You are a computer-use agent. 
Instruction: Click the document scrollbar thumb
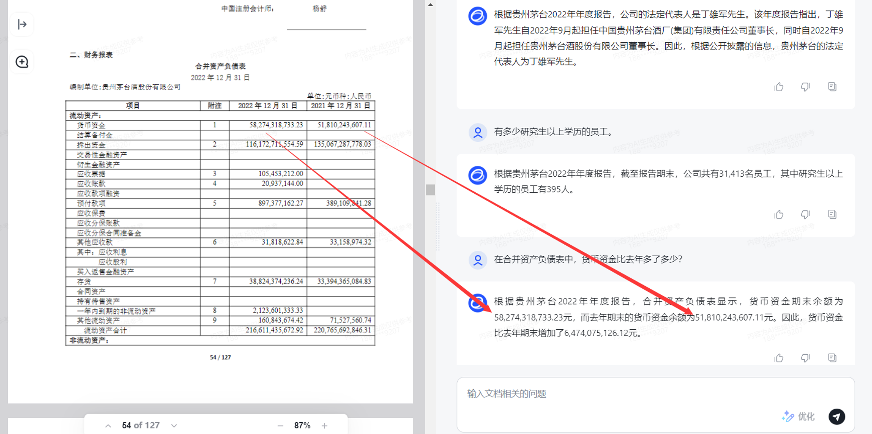pyautogui.click(x=430, y=190)
